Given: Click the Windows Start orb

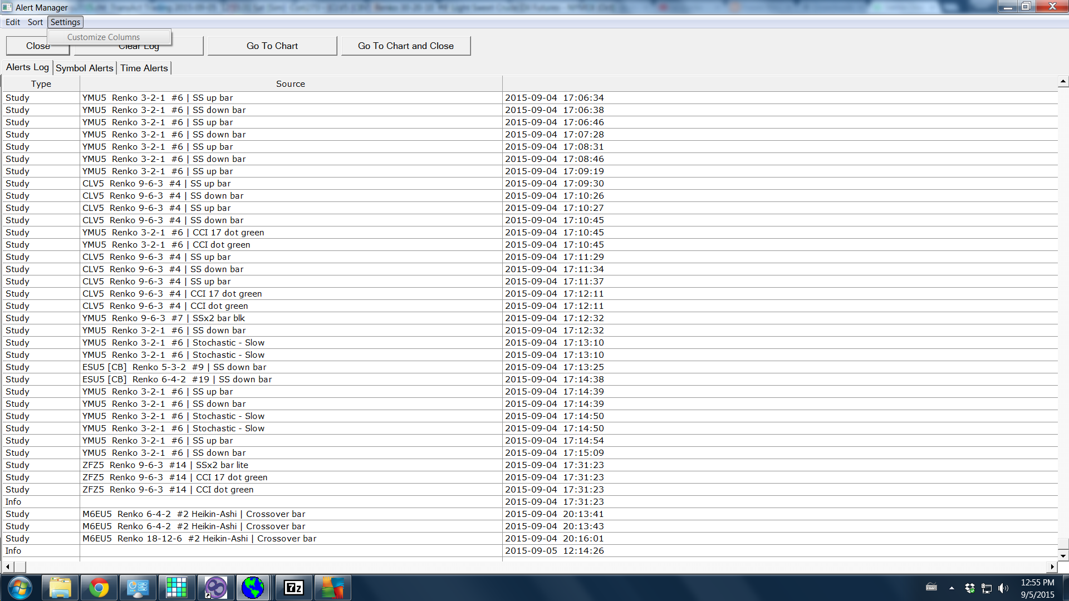Looking at the screenshot, I should (x=19, y=588).
